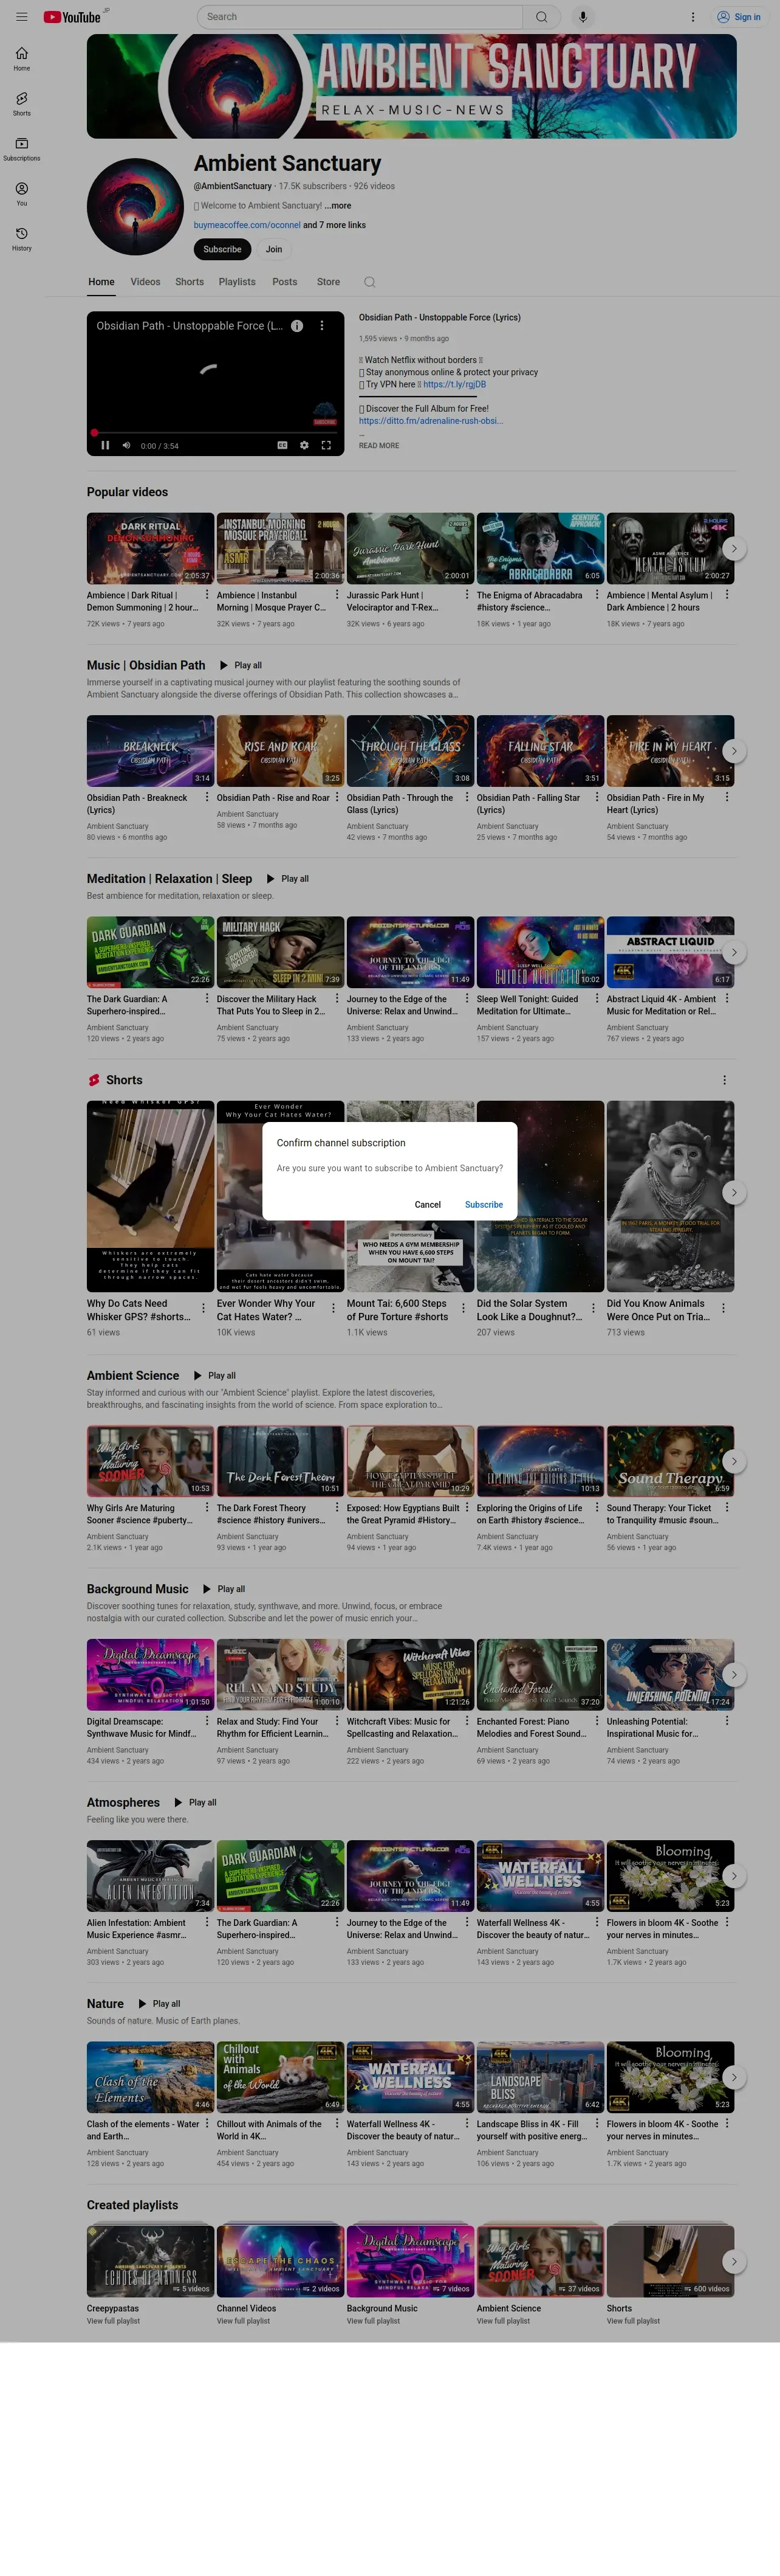Pause the featured video player

click(105, 446)
